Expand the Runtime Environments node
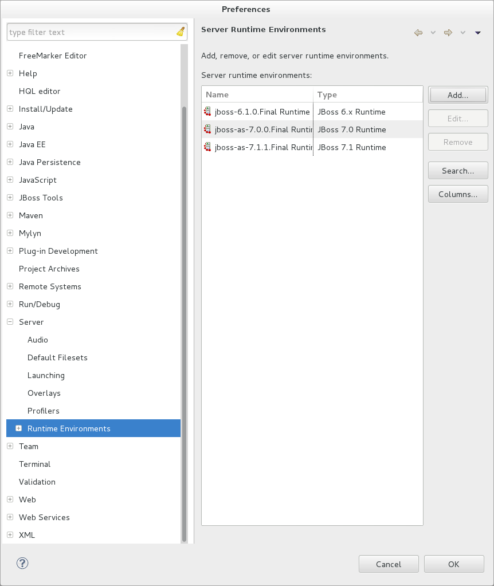The width and height of the screenshot is (494, 586). (x=18, y=428)
